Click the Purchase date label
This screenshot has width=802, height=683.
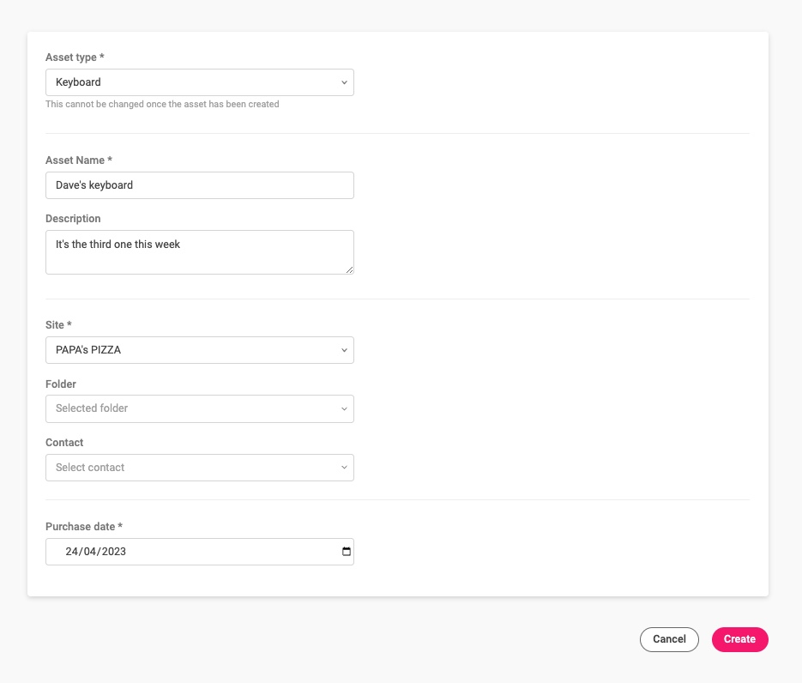83,527
